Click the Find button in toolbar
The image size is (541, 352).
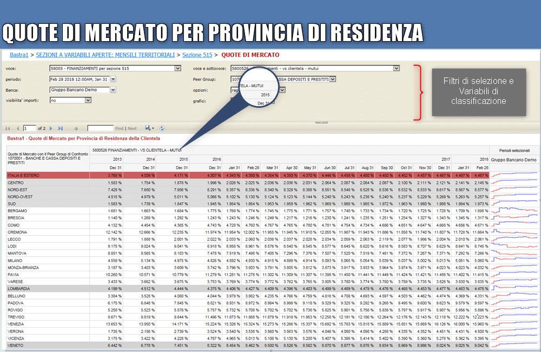120,128
